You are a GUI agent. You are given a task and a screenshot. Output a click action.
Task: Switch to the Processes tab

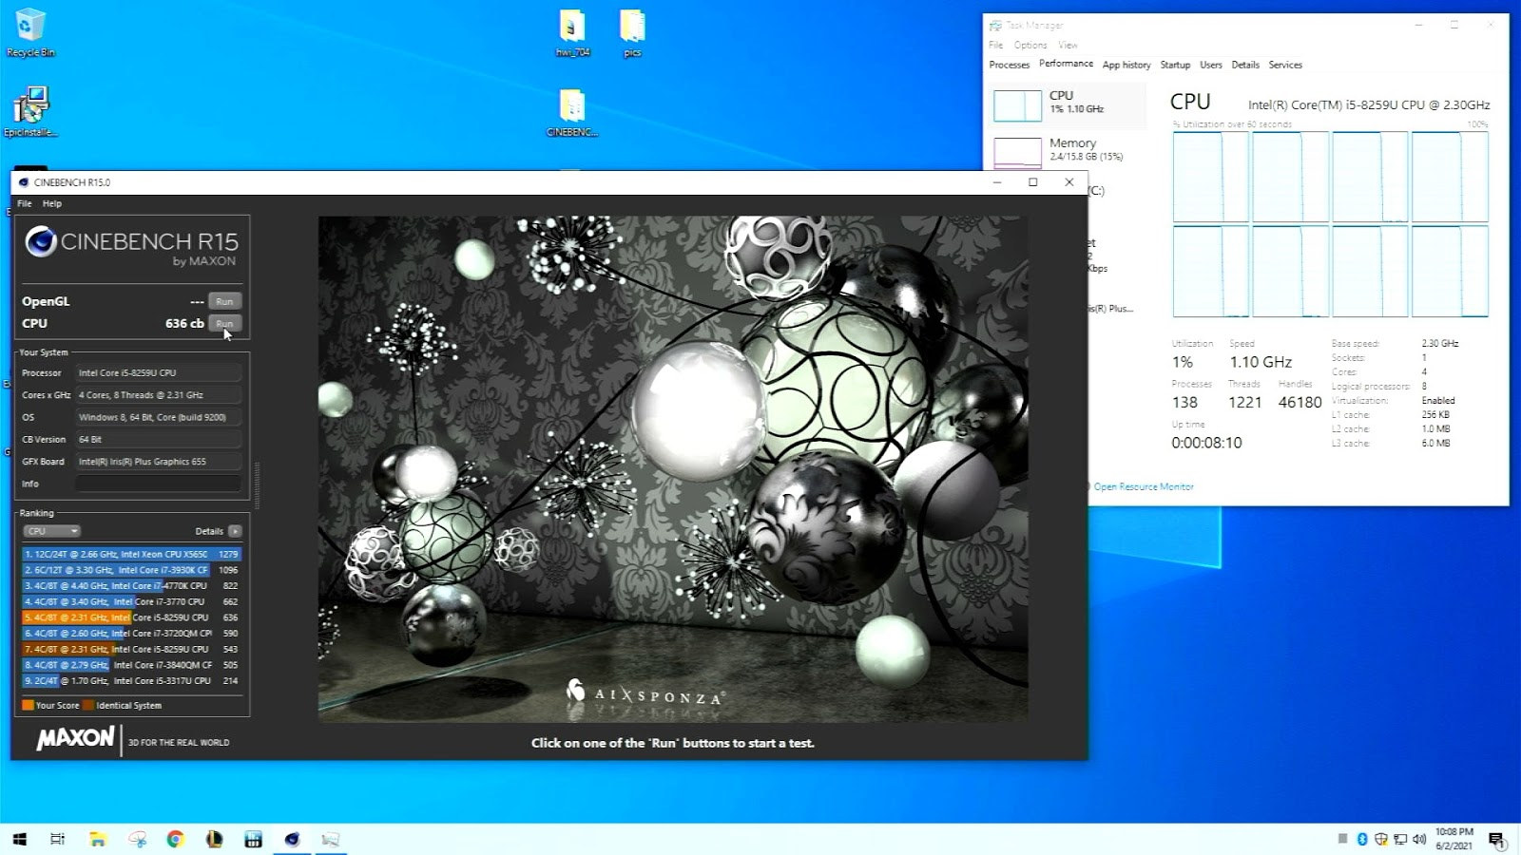point(1009,65)
